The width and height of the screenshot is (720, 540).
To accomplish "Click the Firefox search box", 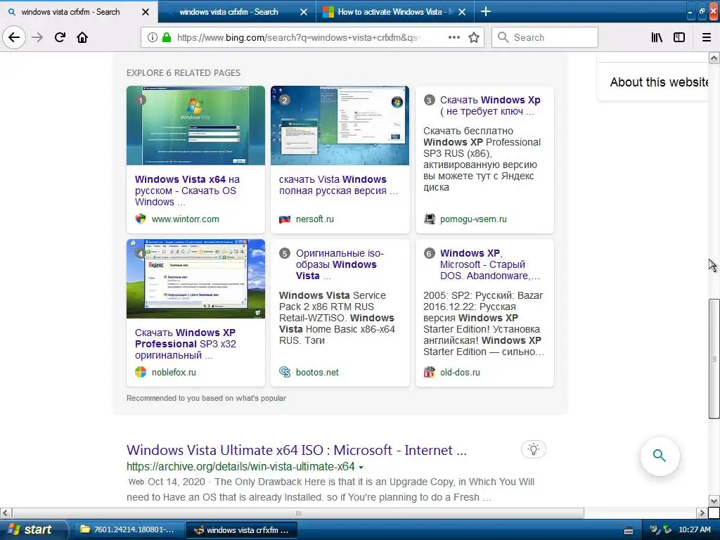I will (x=545, y=37).
